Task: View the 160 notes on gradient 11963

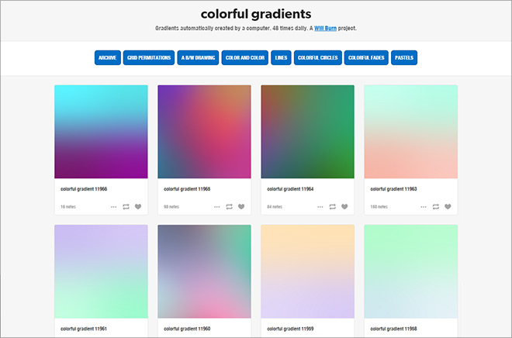Action: tap(379, 207)
